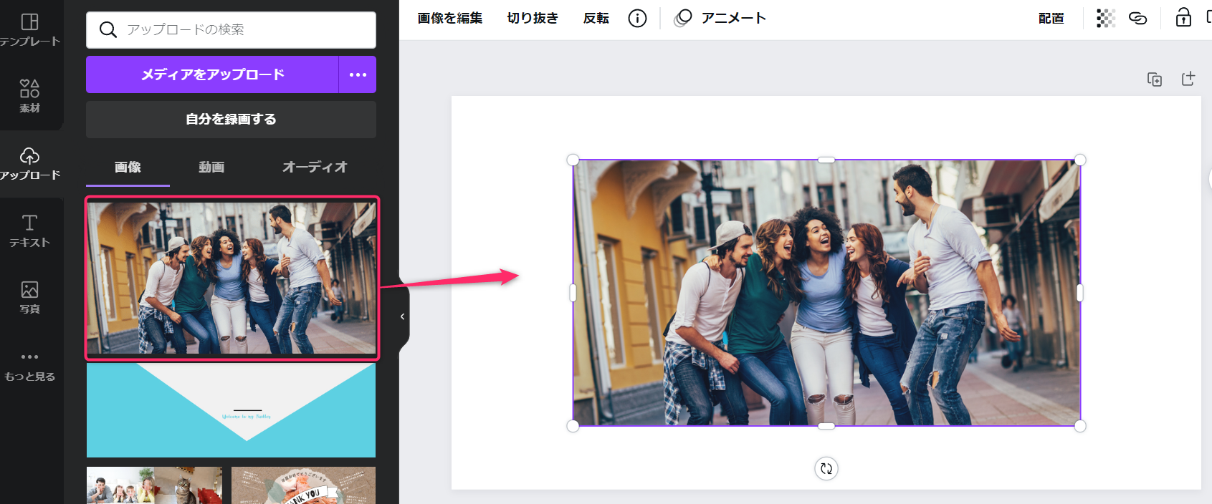Open upload options three-dot menu
The height and width of the screenshot is (504, 1212).
358,74
